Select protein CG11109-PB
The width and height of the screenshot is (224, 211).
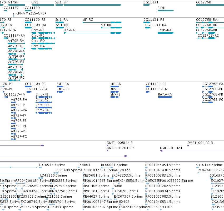click(35, 84)
